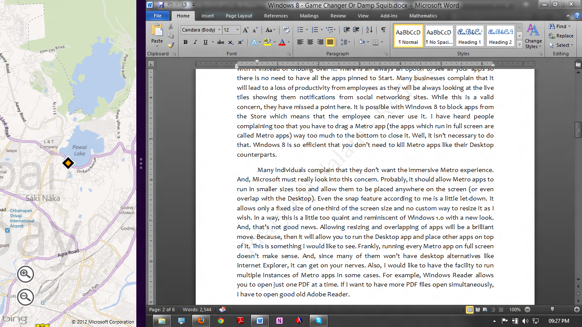Apply the Heading 1 style
The image size is (582, 327).
tap(470, 36)
